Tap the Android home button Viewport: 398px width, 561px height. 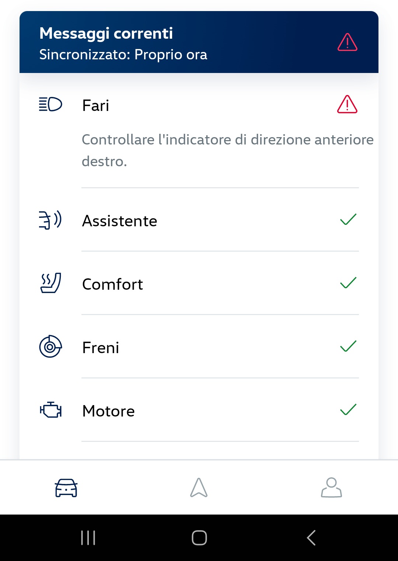tap(199, 538)
